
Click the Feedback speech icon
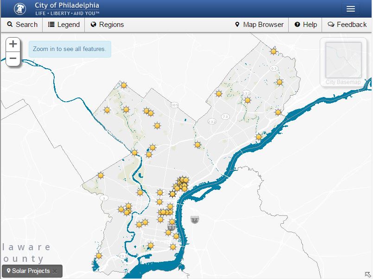pos(331,25)
